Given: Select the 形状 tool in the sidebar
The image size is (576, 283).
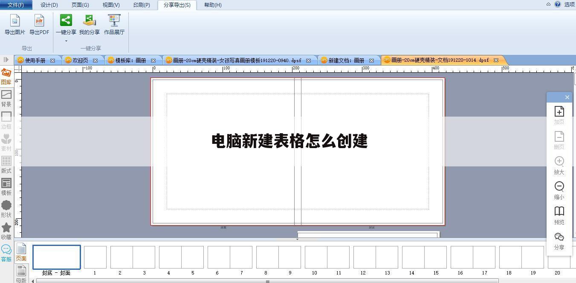Looking at the screenshot, I should point(6,209).
